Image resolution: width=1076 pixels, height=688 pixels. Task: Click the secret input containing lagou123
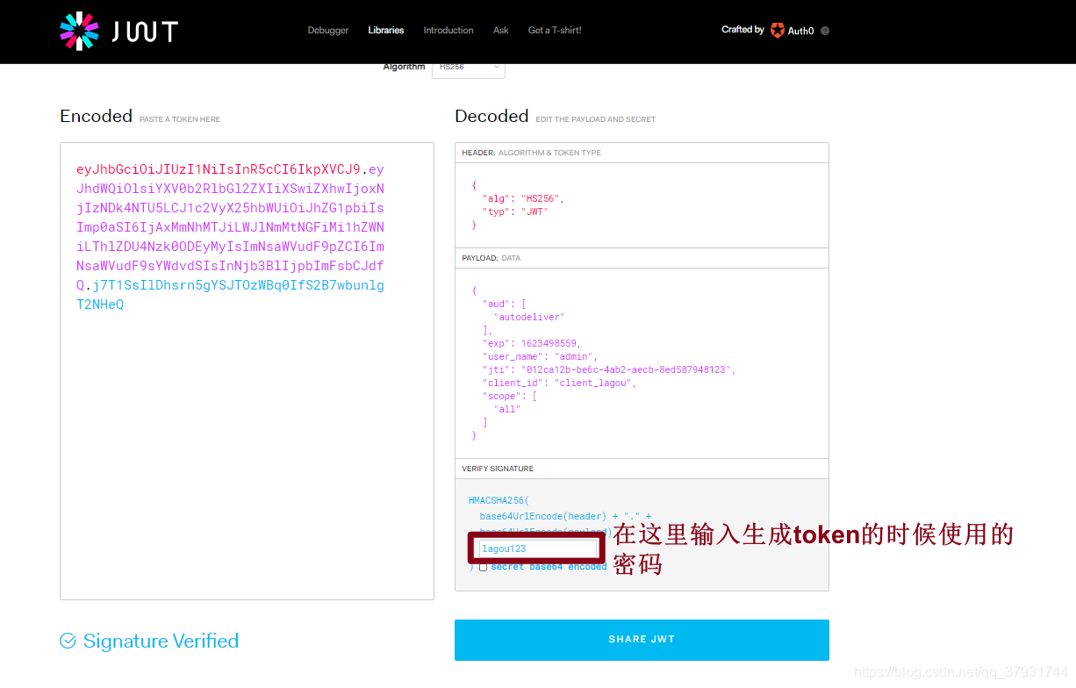coord(538,548)
